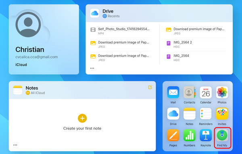Open the Photos app icon
The height and width of the screenshot is (154, 242).
coord(222,92)
